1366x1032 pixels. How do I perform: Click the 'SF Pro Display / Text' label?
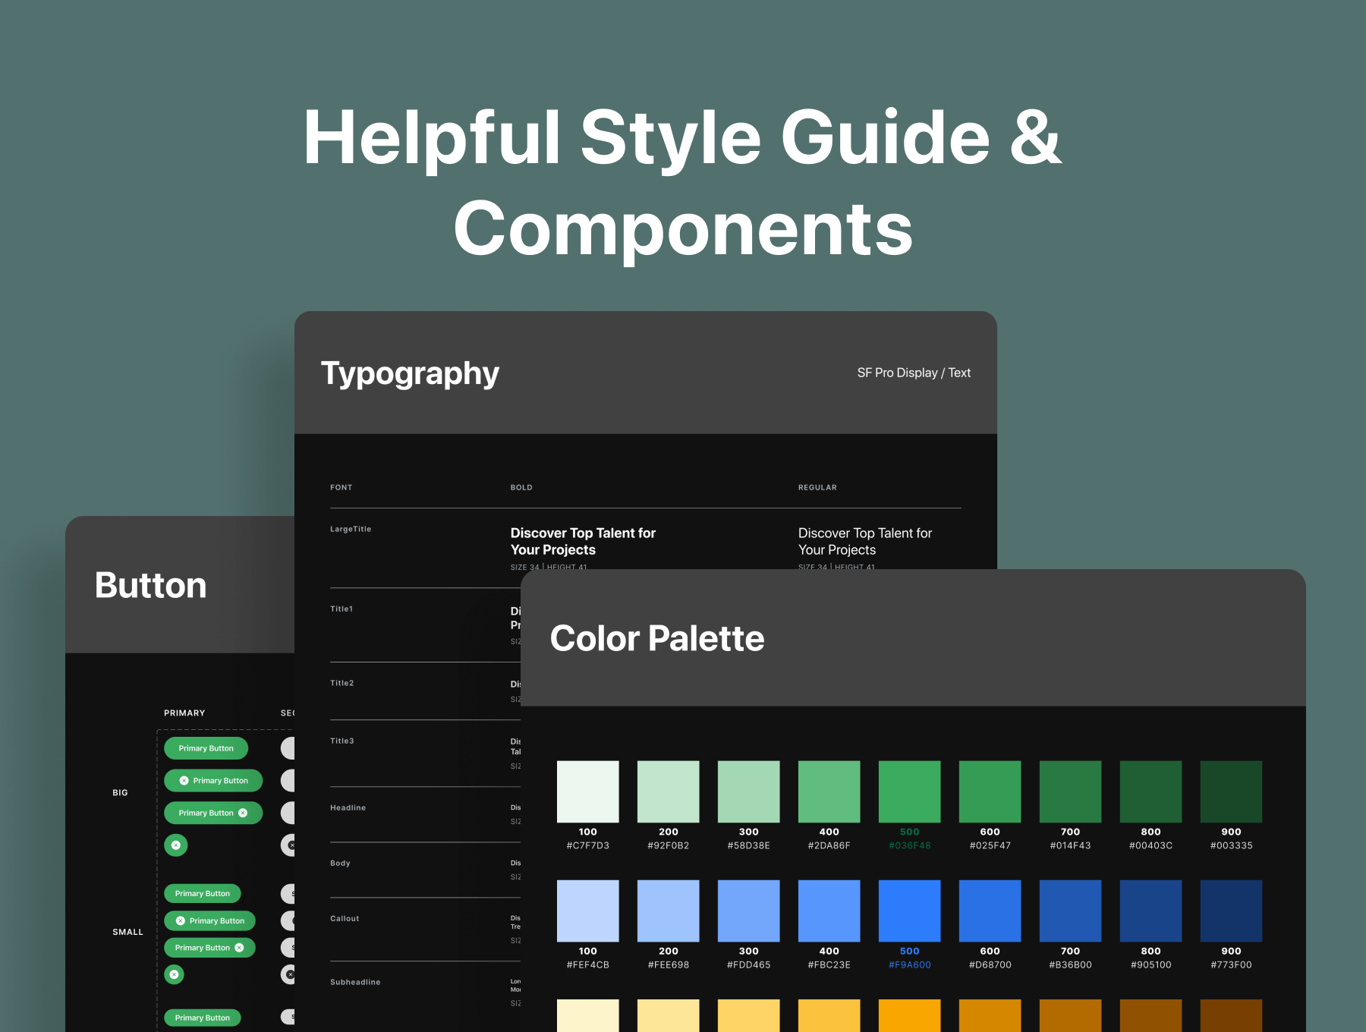[x=914, y=373]
